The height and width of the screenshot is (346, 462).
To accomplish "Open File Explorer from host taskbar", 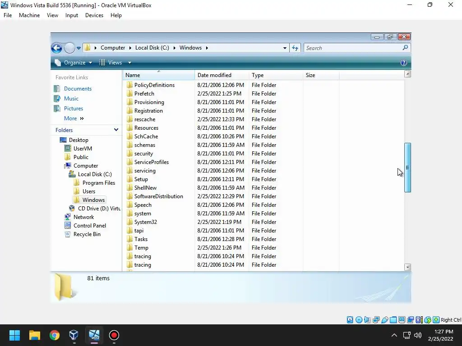I will (x=34, y=335).
